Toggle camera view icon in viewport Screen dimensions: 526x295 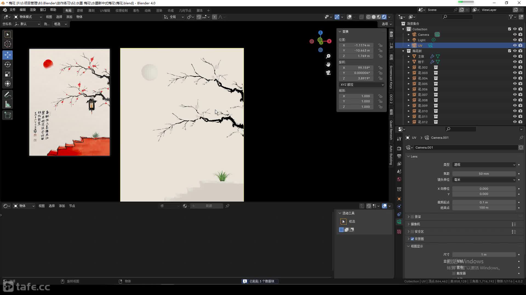pos(328,73)
